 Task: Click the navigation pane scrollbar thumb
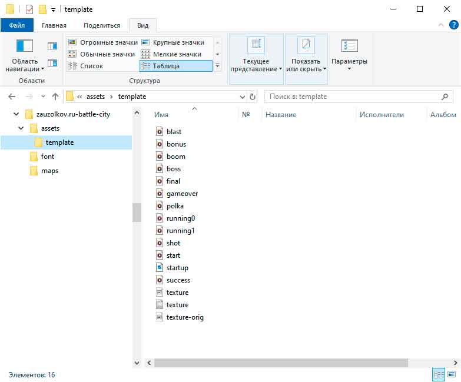pyautogui.click(x=137, y=212)
